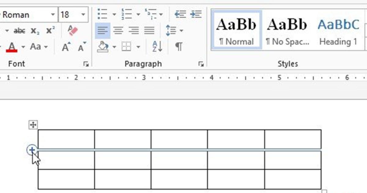Screen dimensions: 367x193
Task: Open the font size dropdown
Action: [83, 15]
